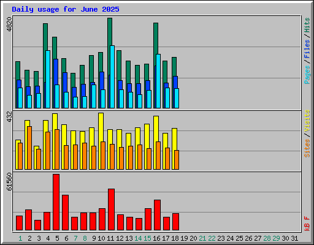Click day label 31 on the axis
Screen dimensions: 314x245
(294, 238)
